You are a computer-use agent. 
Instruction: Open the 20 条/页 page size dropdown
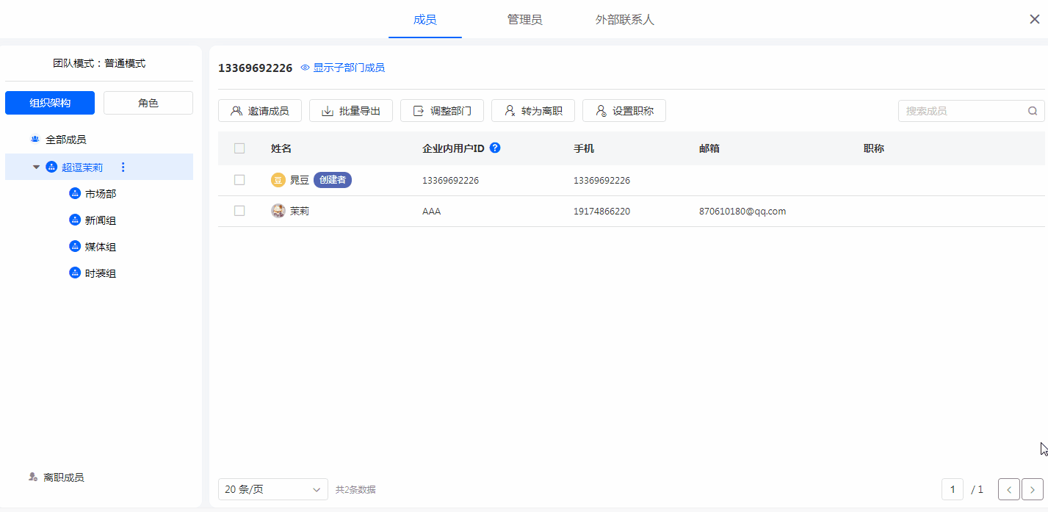tap(272, 489)
